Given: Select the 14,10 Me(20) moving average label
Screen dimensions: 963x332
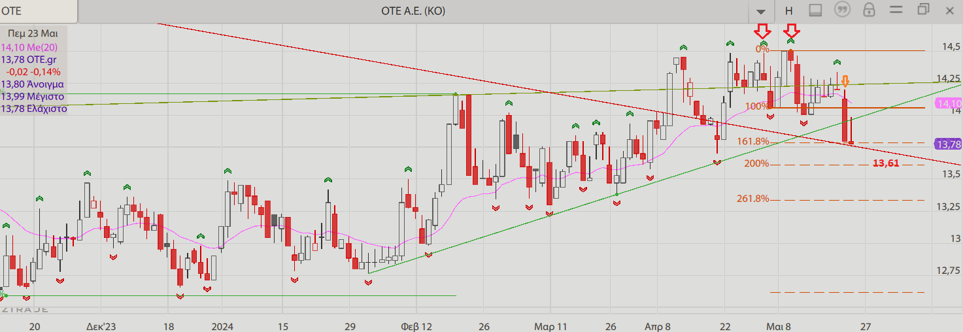Looking at the screenshot, I should (x=29, y=47).
